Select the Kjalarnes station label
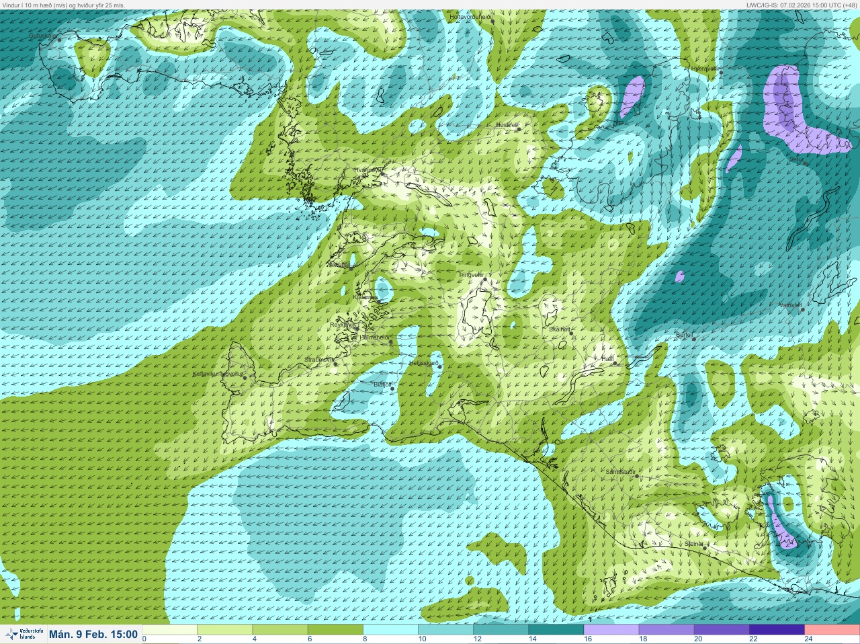Image resolution: width=860 pixels, height=644 pixels. click(365, 296)
